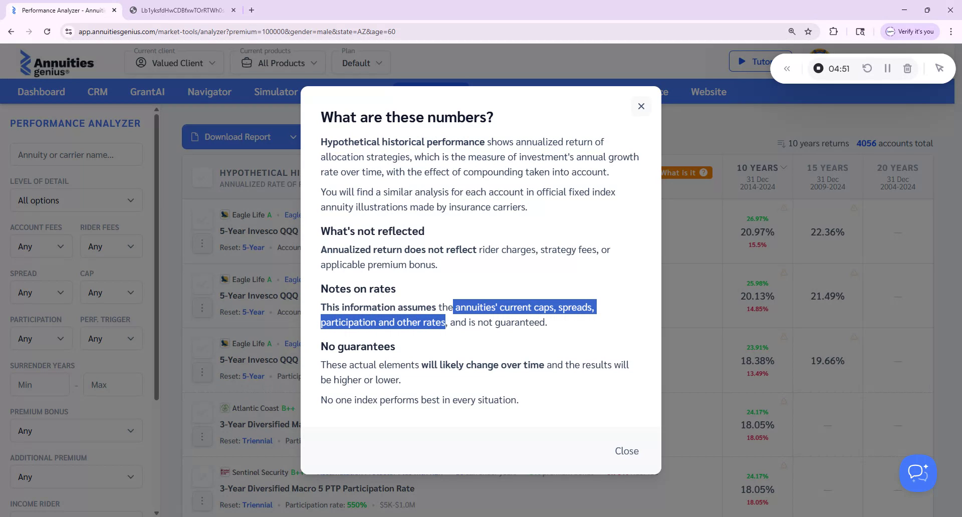Check the Atlantic Coast row checkbox

(202, 412)
